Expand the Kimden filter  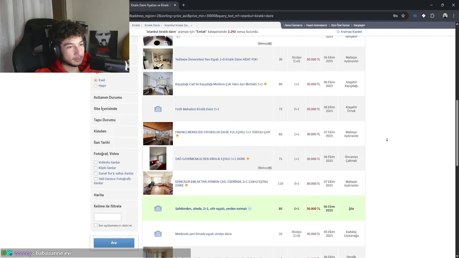[114, 131]
